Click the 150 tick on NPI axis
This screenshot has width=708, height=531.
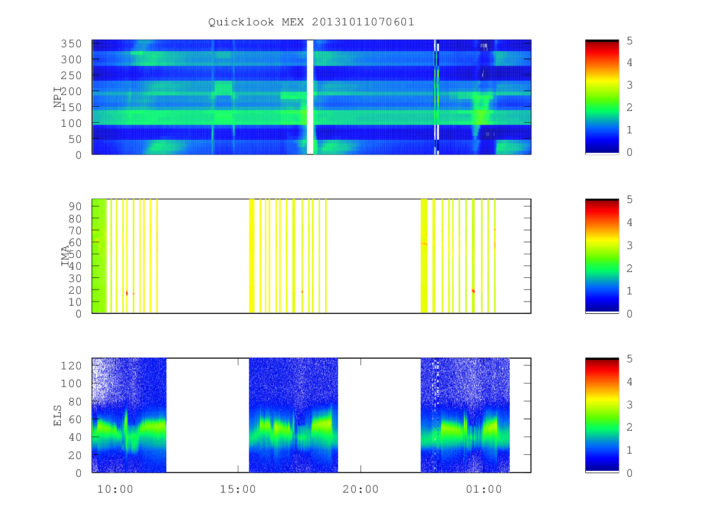click(x=71, y=107)
